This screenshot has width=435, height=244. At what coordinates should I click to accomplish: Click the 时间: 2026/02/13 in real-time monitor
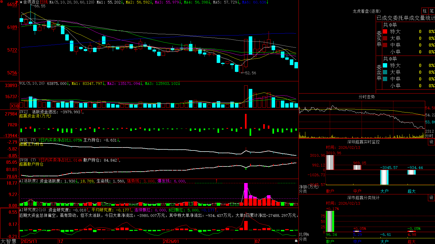coord(343,147)
